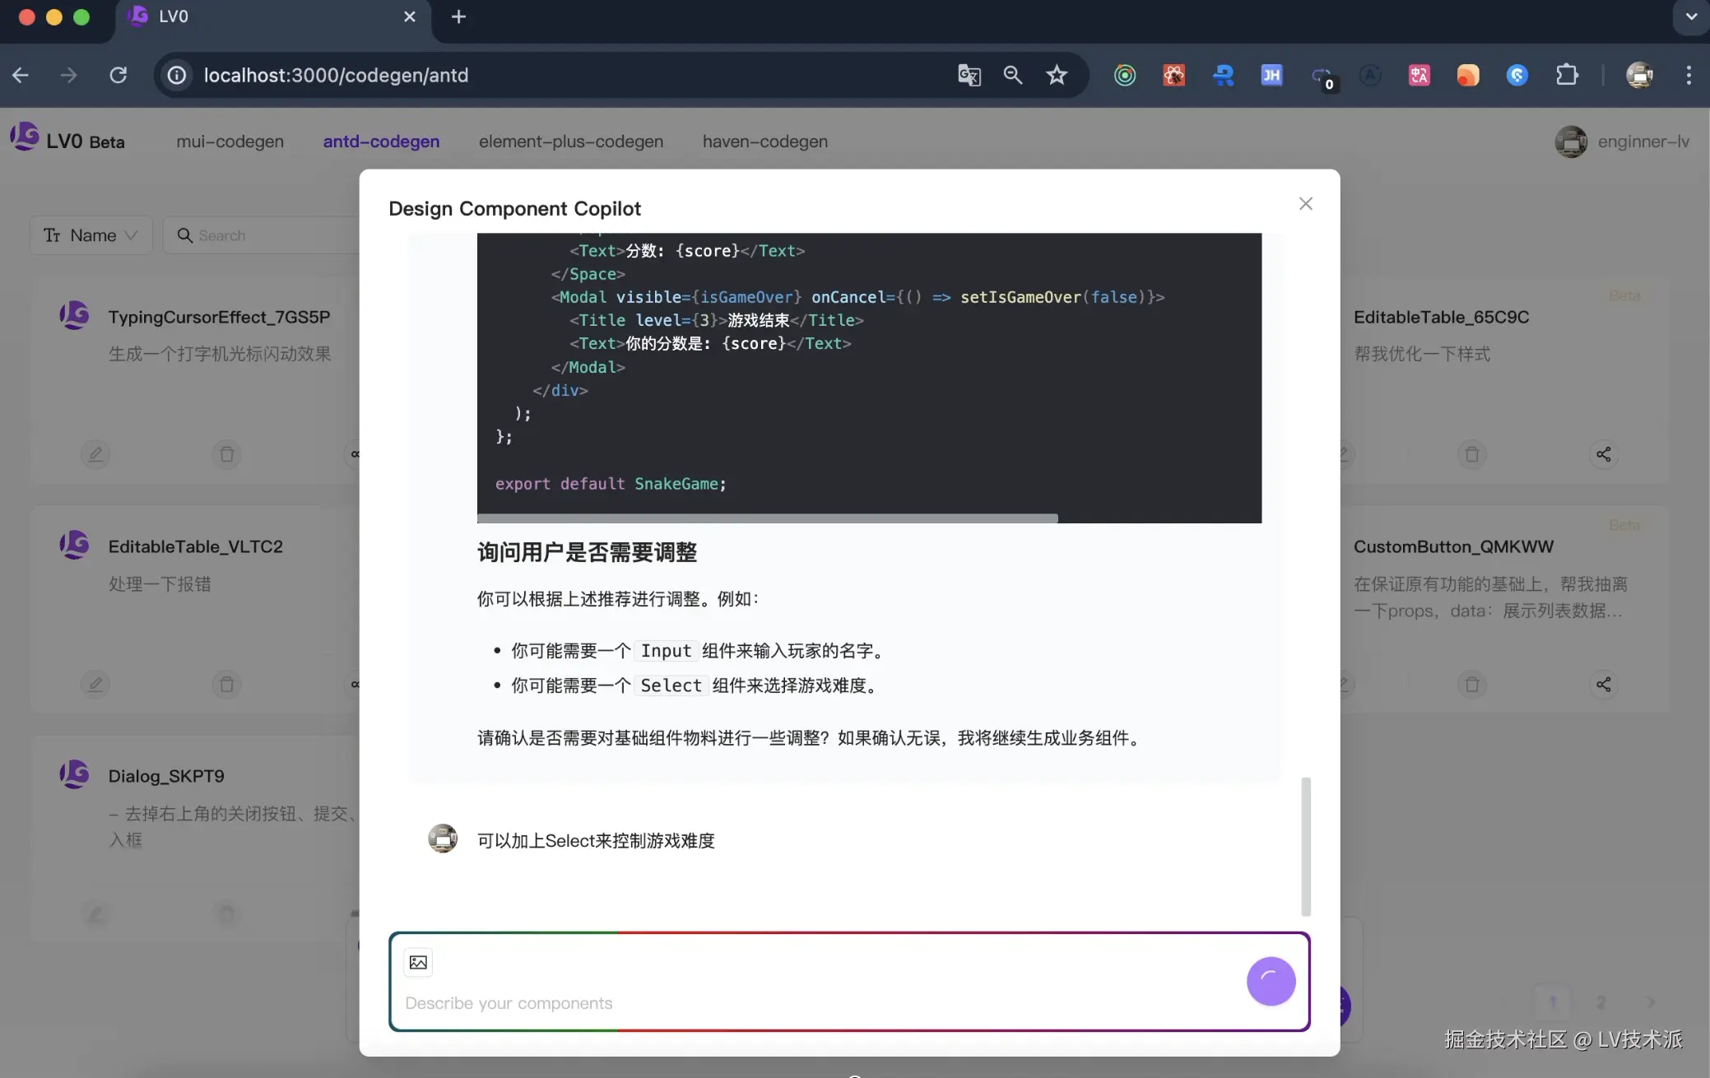Close the Design Component Copilot dialog
1710x1078 pixels.
[1305, 203]
